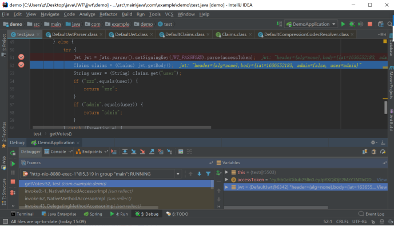Run to cursor in the debugger toolbar
394x226 pixels.
pos(170,152)
